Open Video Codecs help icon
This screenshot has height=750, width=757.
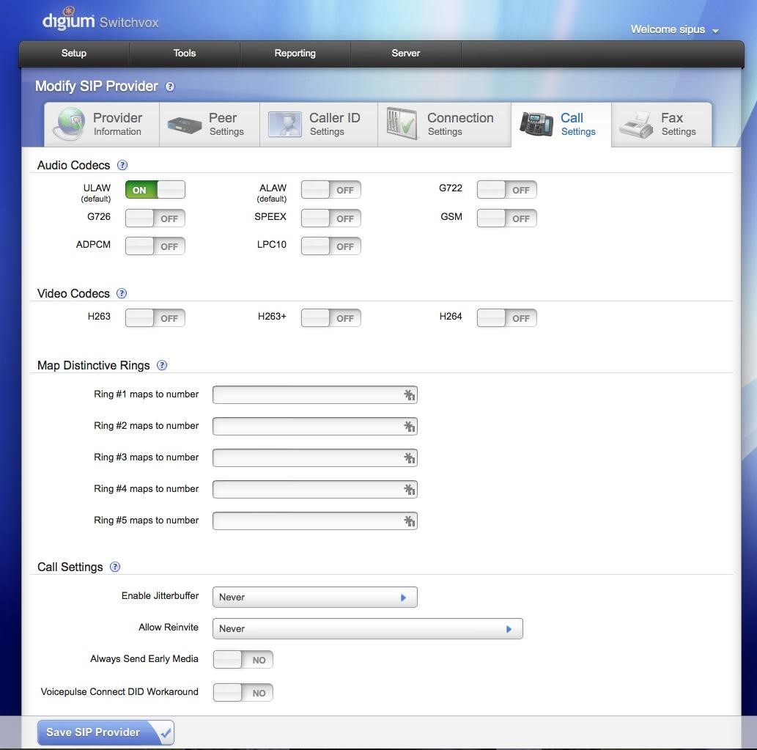pos(122,294)
